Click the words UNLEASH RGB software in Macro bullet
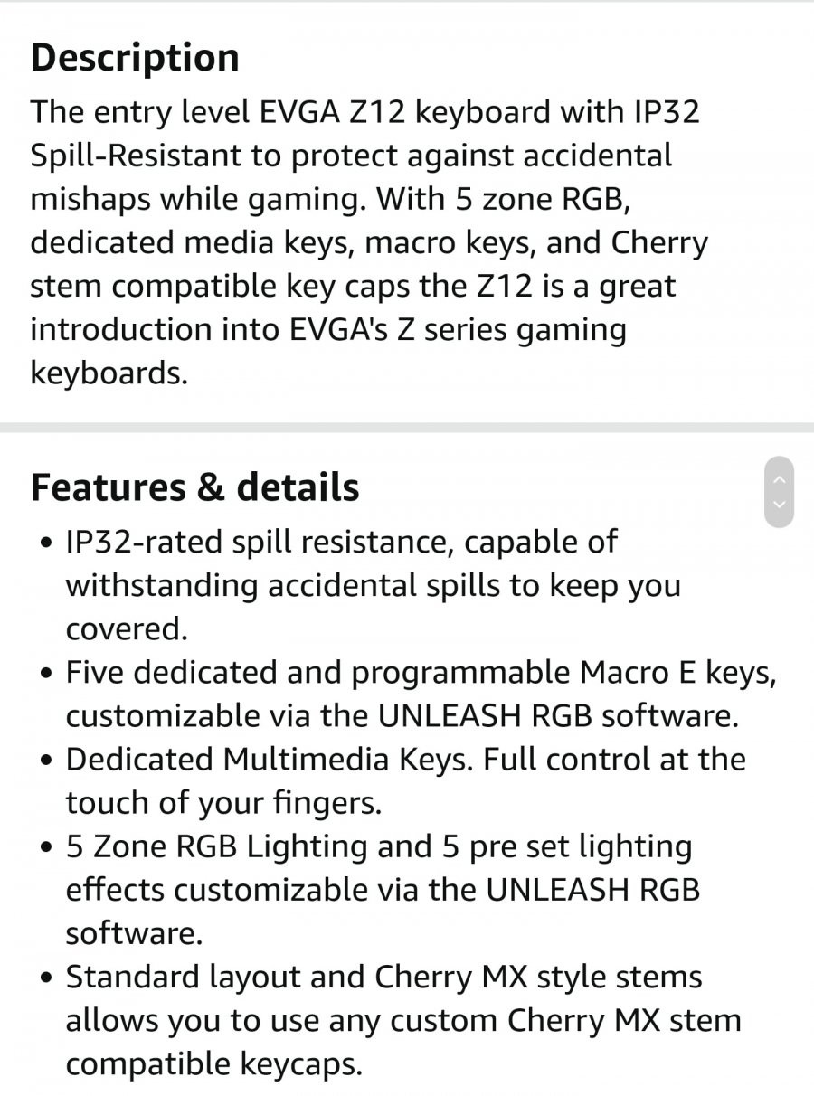Screen dimensions: 814x1096 tap(558, 715)
